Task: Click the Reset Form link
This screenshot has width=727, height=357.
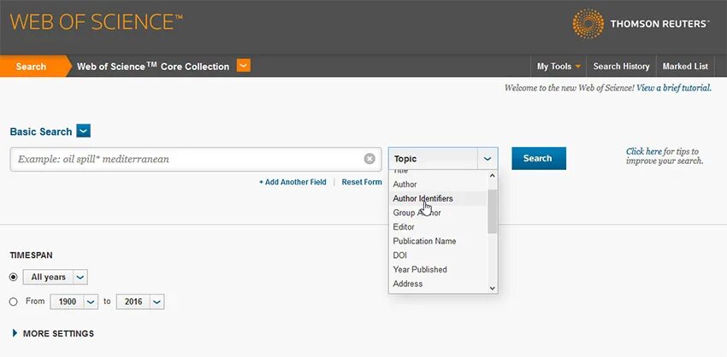Action: 362,182
